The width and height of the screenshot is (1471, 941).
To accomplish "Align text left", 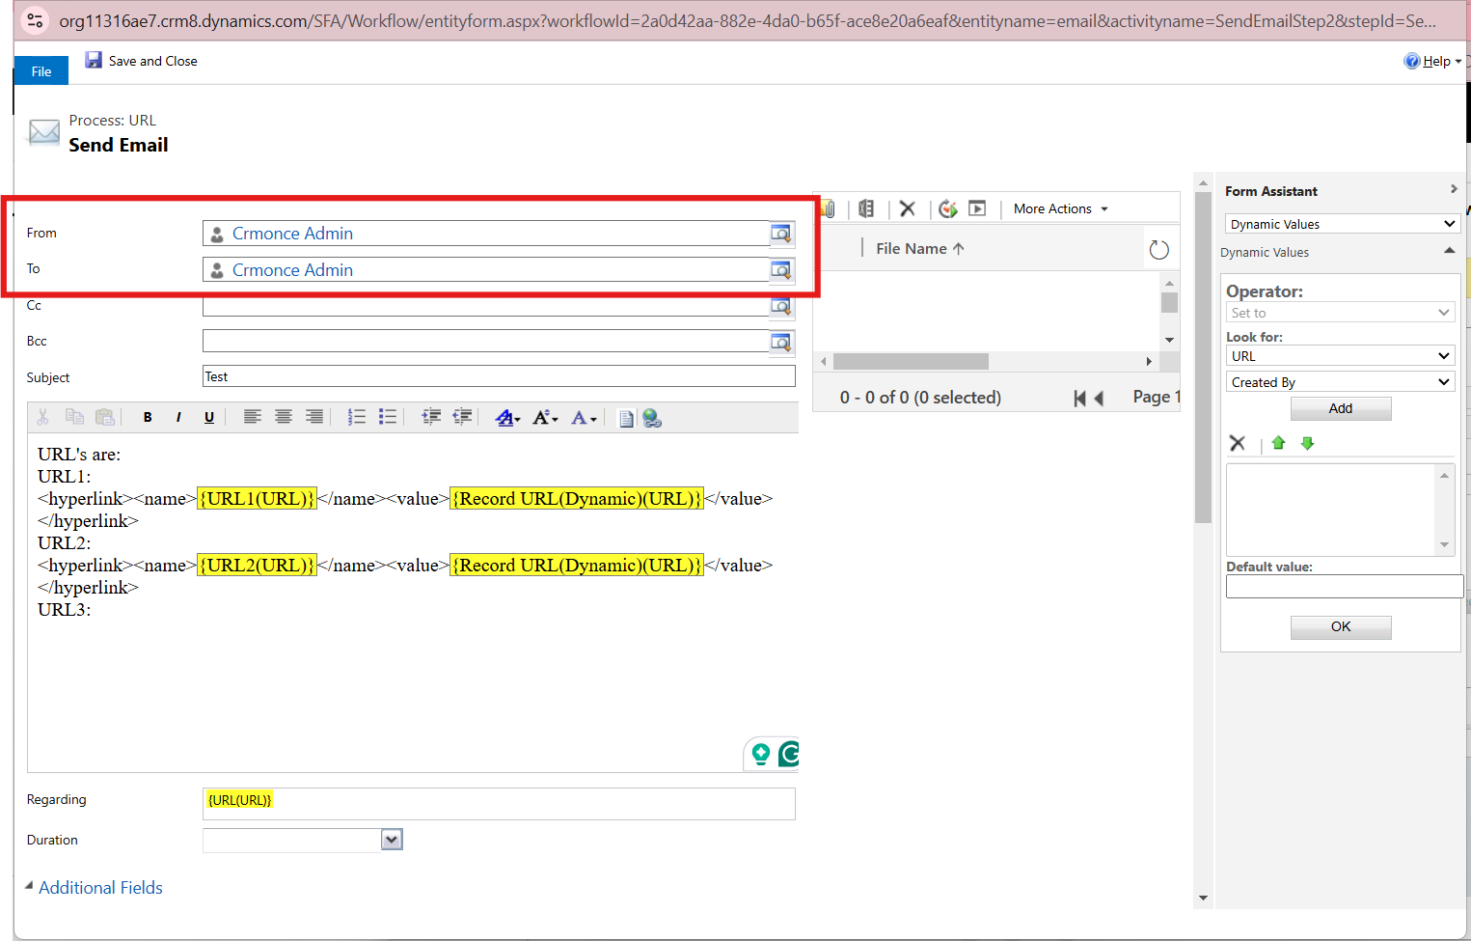I will coord(253,417).
